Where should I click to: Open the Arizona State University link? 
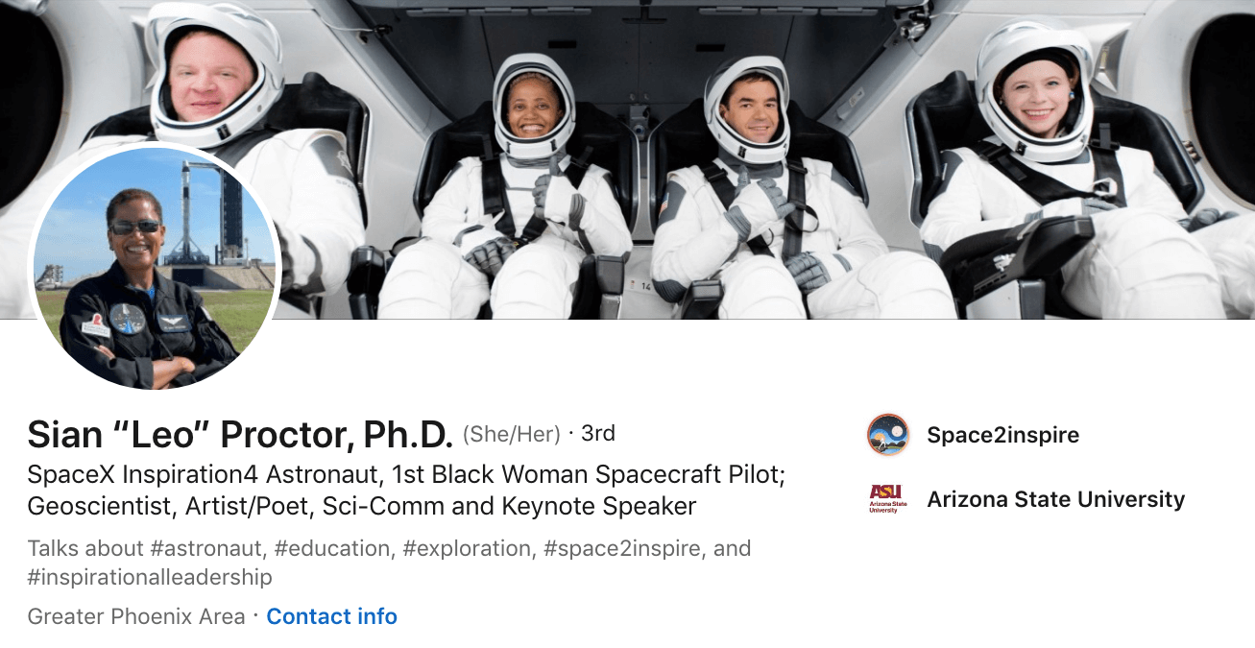coord(1055,499)
